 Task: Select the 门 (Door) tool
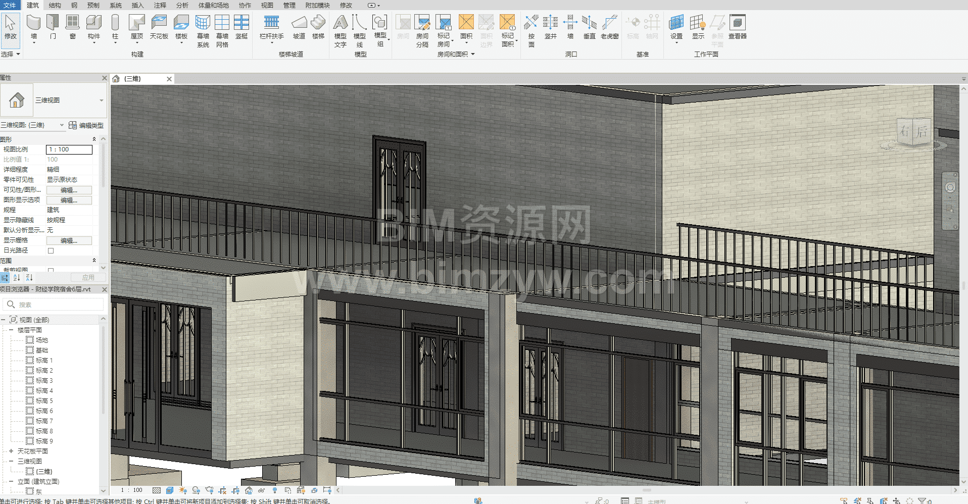(53, 28)
